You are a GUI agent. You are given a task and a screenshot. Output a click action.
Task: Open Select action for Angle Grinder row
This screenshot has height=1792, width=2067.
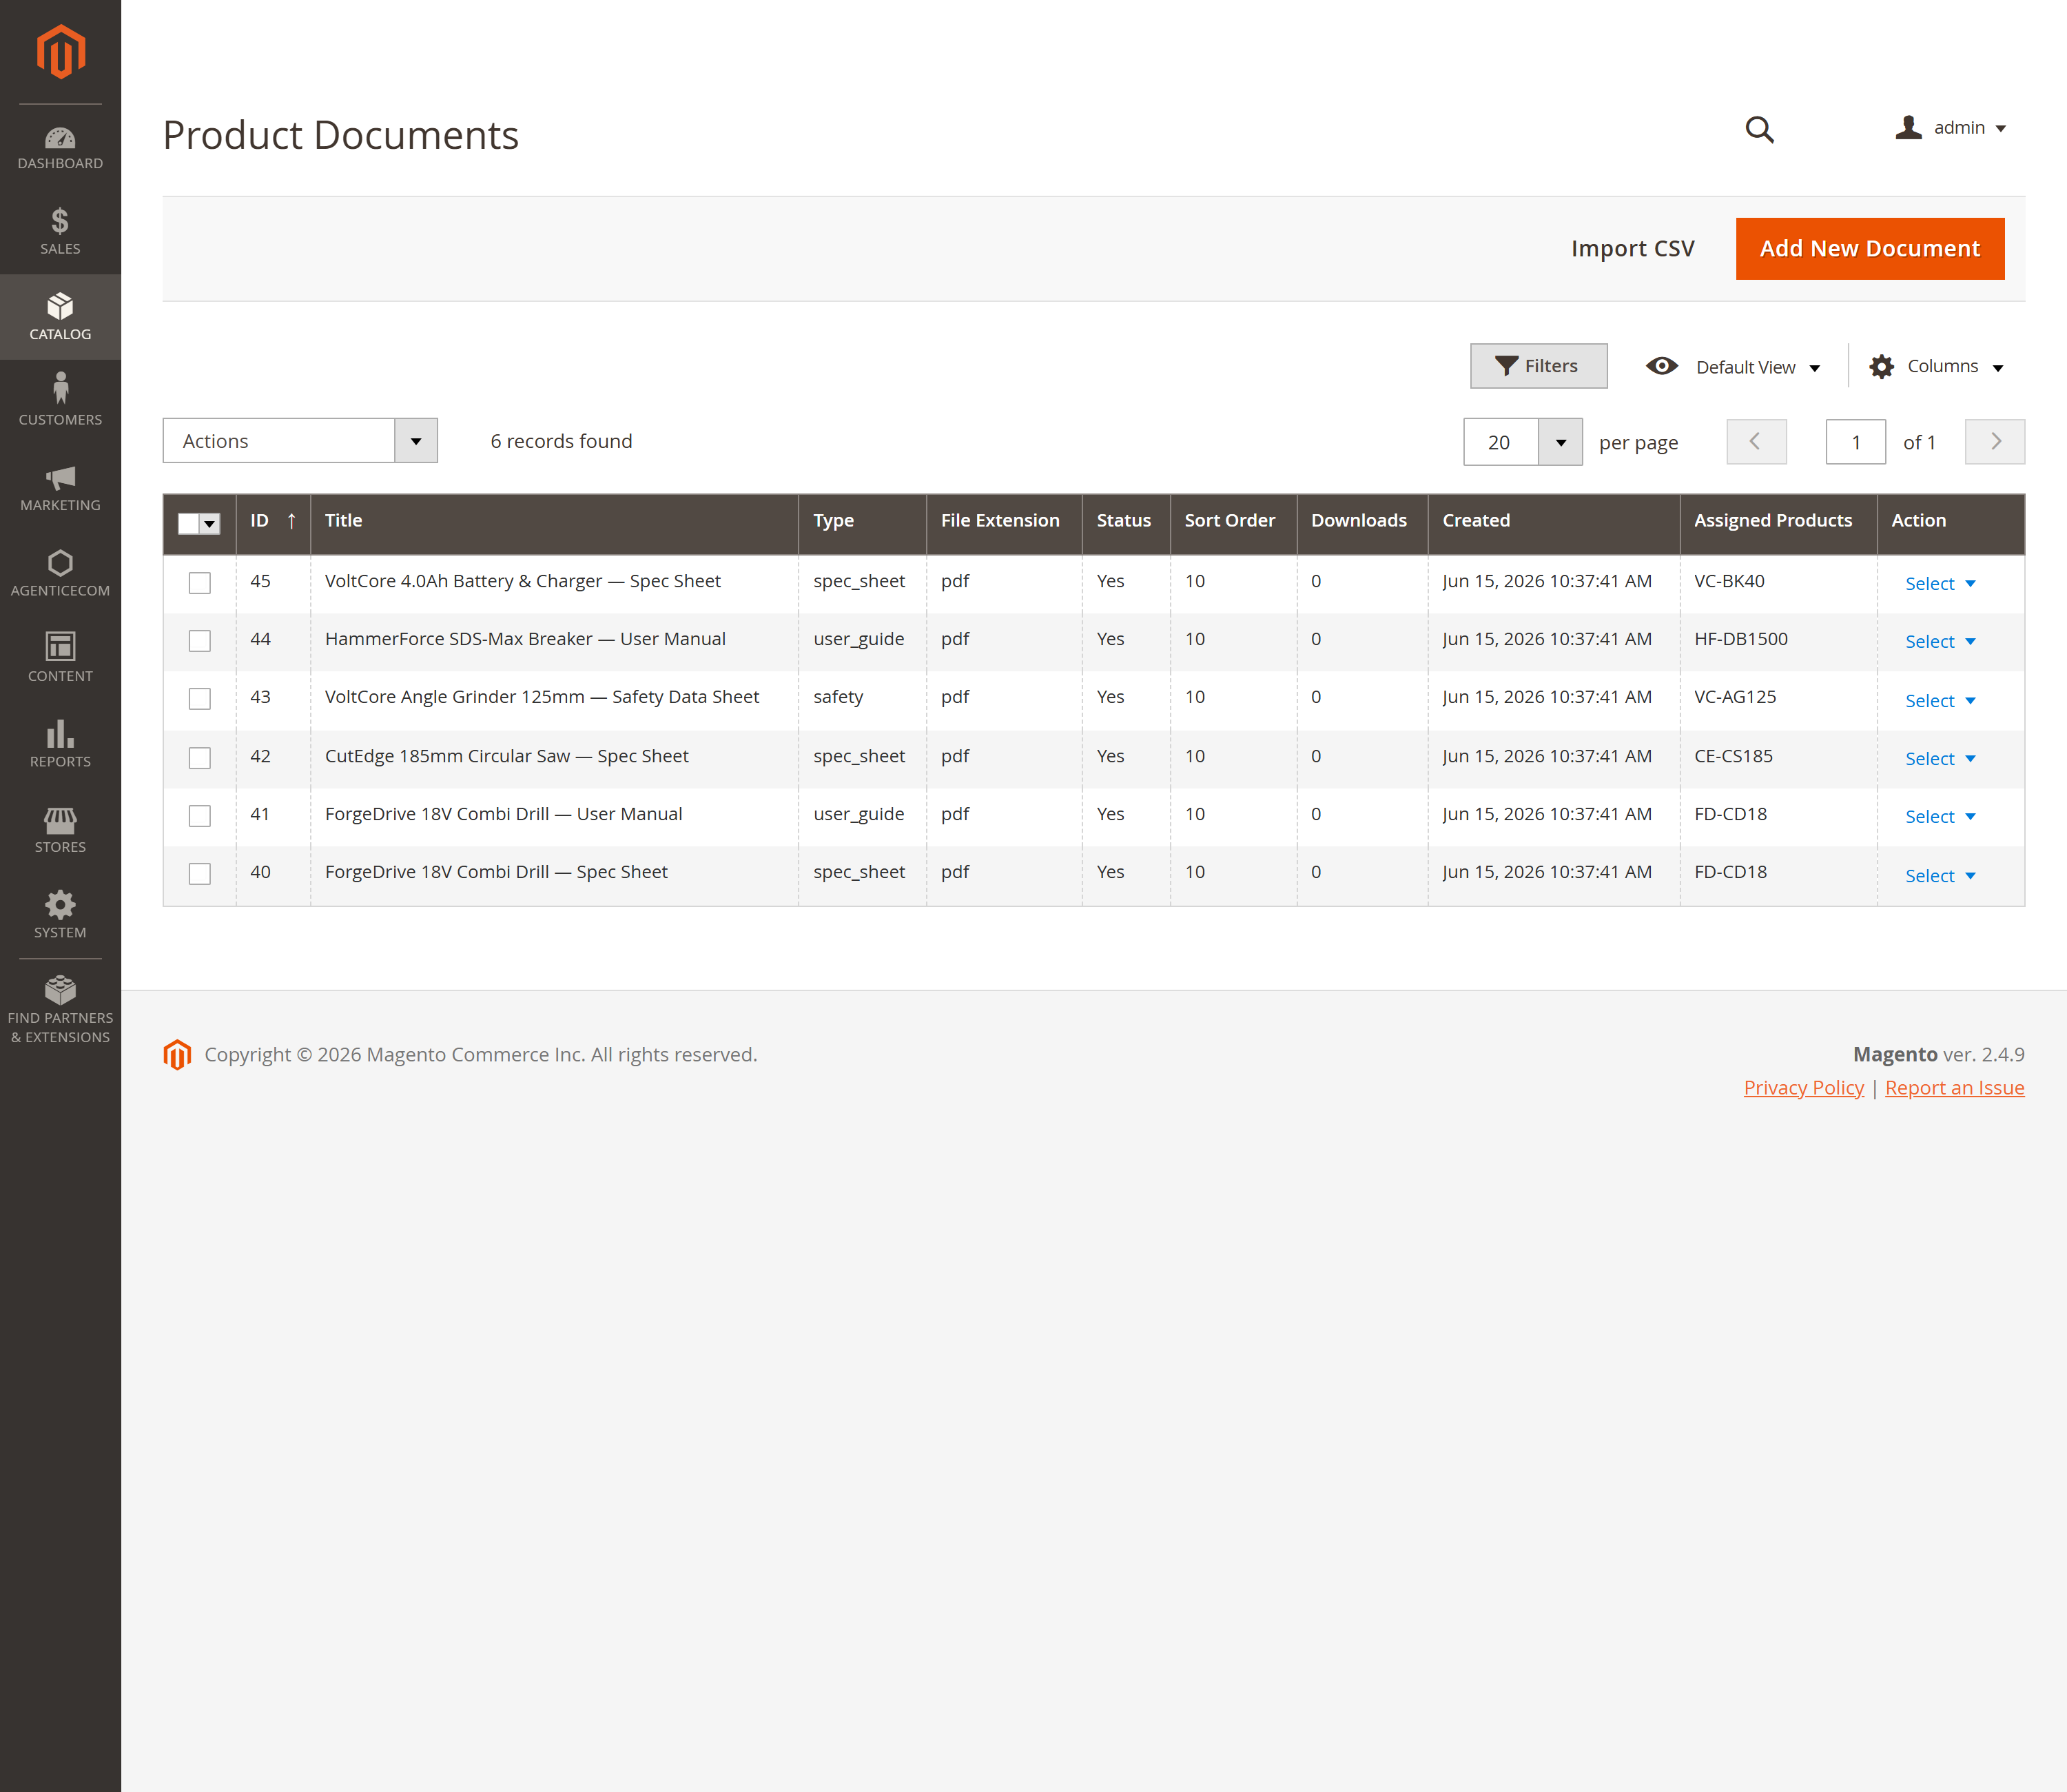coord(1940,701)
